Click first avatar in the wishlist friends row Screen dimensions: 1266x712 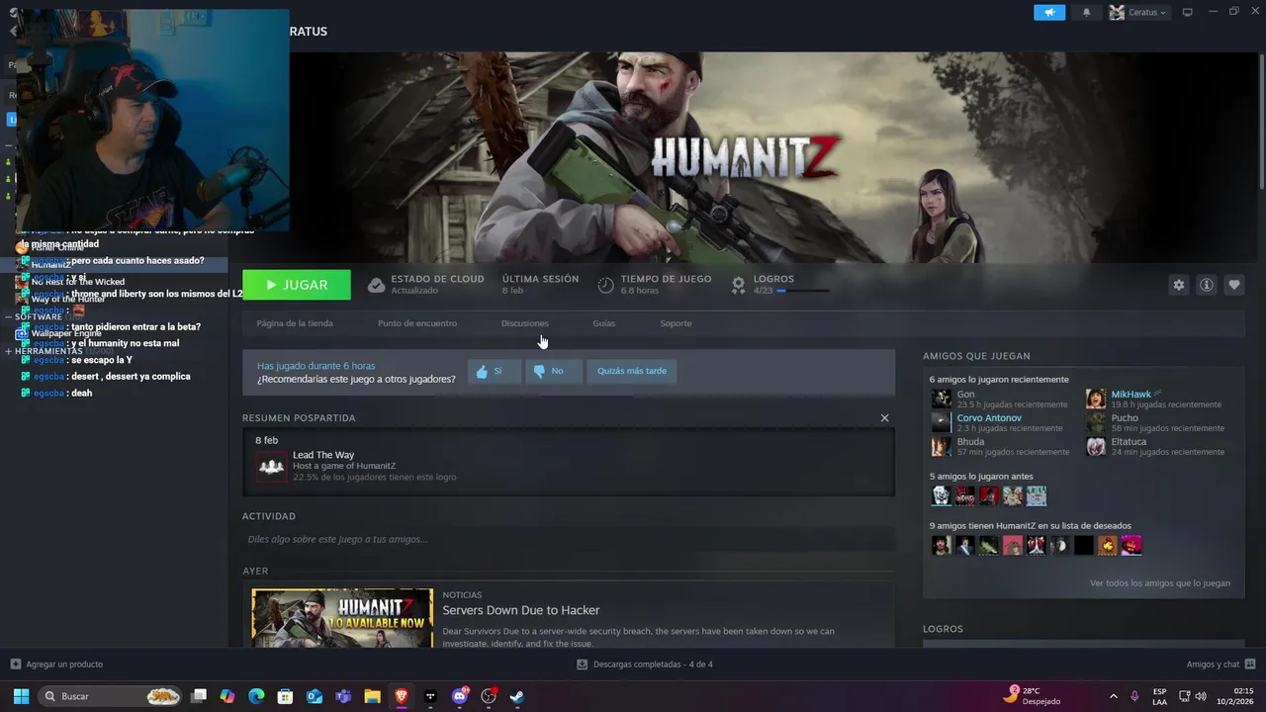click(x=941, y=545)
